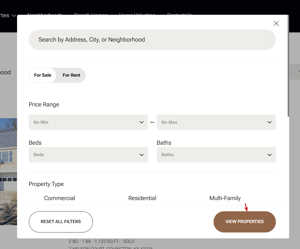The width and height of the screenshot is (300, 249).
Task: Click the View Properties button
Action: tap(244, 222)
